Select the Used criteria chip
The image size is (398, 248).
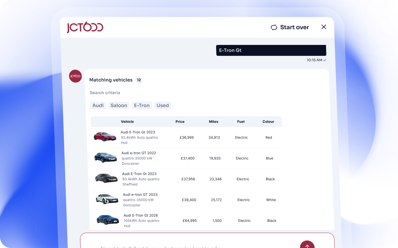click(x=163, y=106)
